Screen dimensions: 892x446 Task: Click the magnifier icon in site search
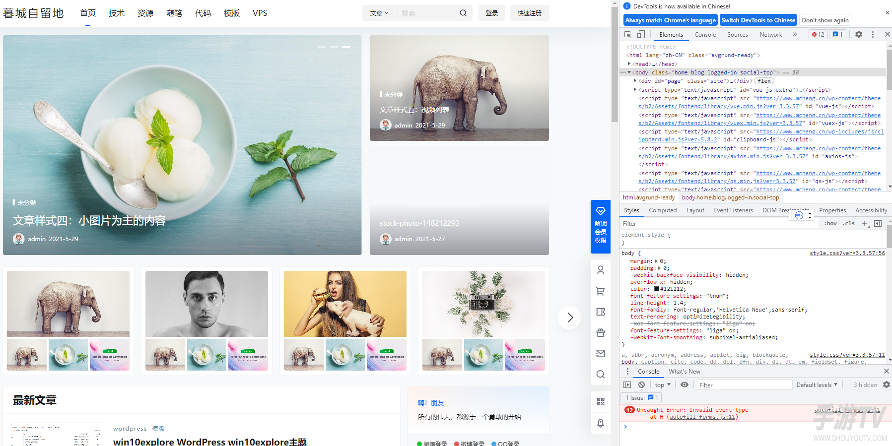pos(463,13)
